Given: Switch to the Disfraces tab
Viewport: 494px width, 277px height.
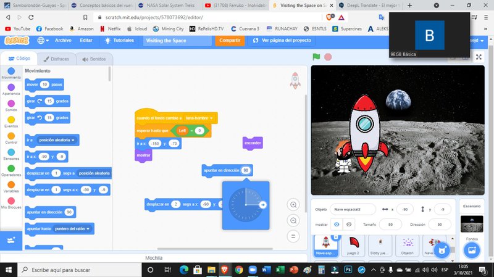Looking at the screenshot, I should pyautogui.click(x=57, y=59).
